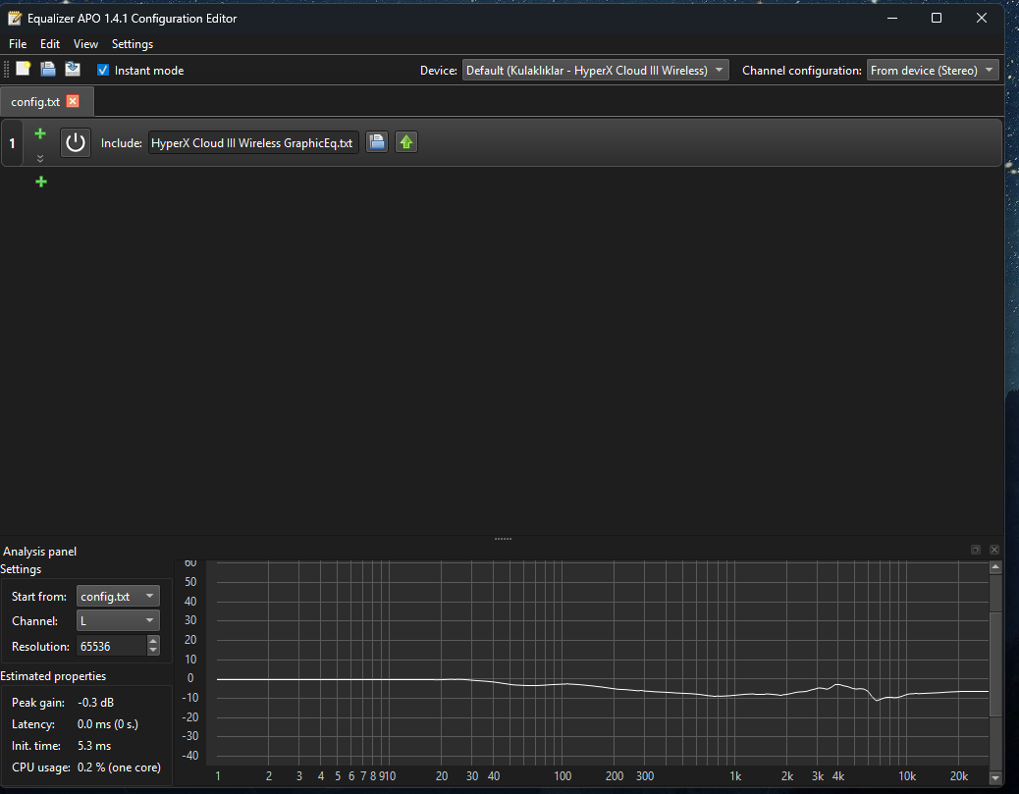Open the Settings menu
1019x794 pixels.
pyautogui.click(x=133, y=44)
